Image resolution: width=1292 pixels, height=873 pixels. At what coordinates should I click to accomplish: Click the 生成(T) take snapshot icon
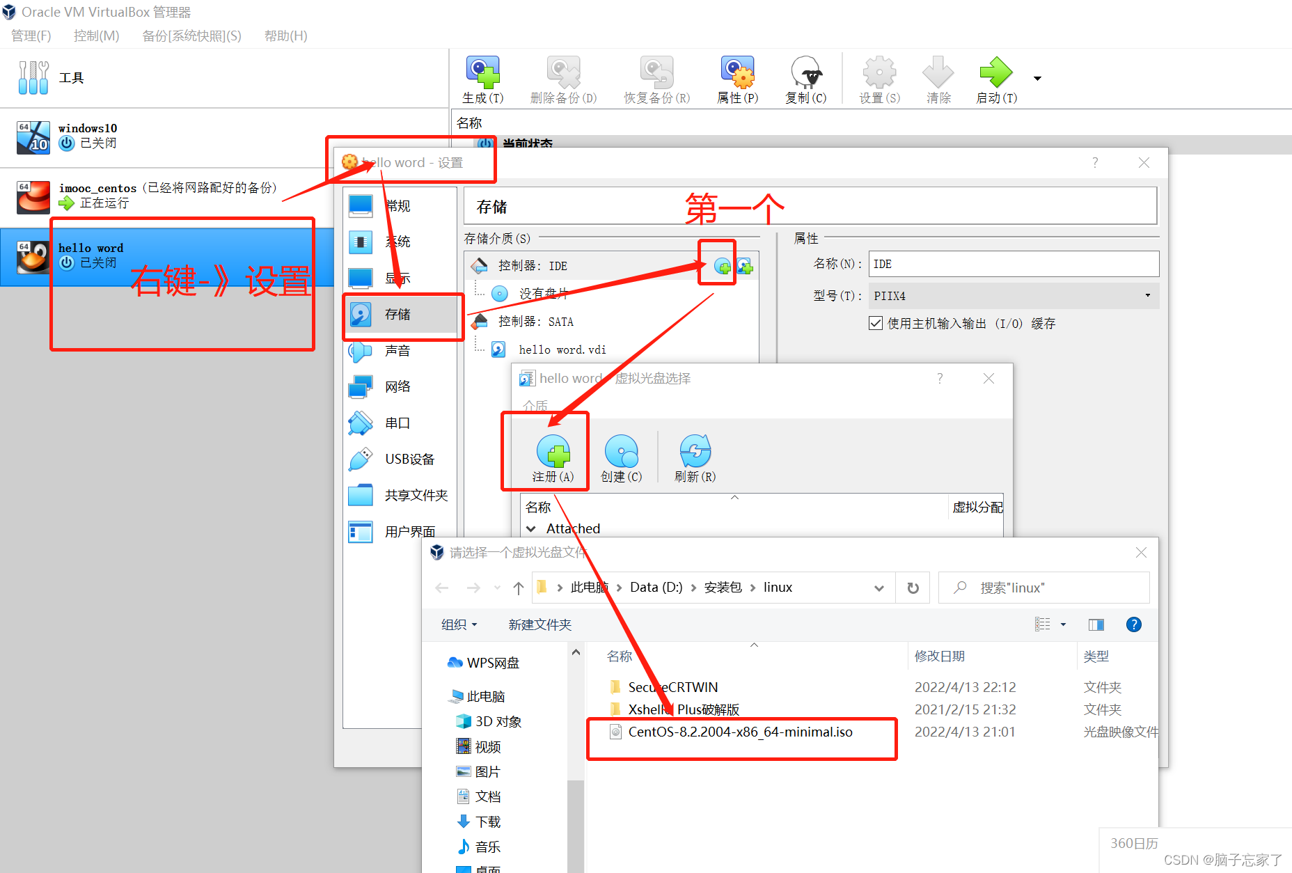tap(482, 72)
